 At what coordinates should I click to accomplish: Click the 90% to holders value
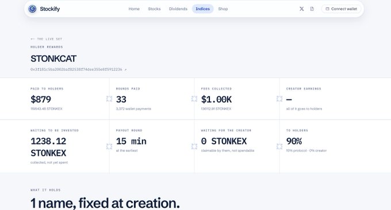click(x=294, y=141)
